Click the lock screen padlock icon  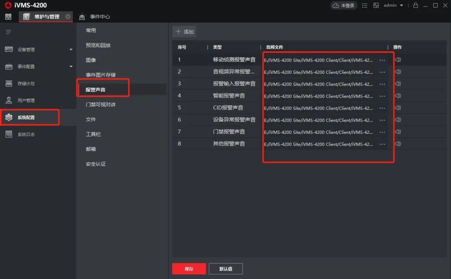[416, 5]
